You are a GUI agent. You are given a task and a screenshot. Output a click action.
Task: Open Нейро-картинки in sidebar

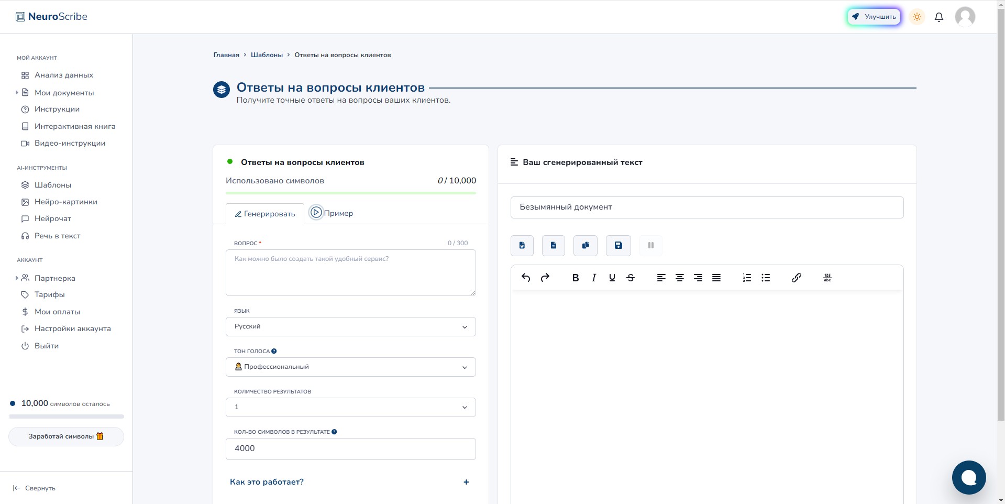pyautogui.click(x=59, y=202)
